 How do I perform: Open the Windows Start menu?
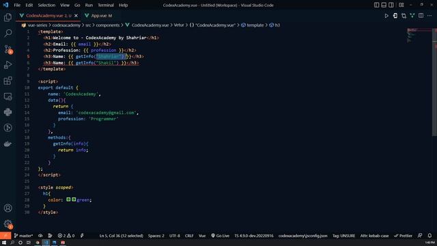pyautogui.click(x=4, y=243)
